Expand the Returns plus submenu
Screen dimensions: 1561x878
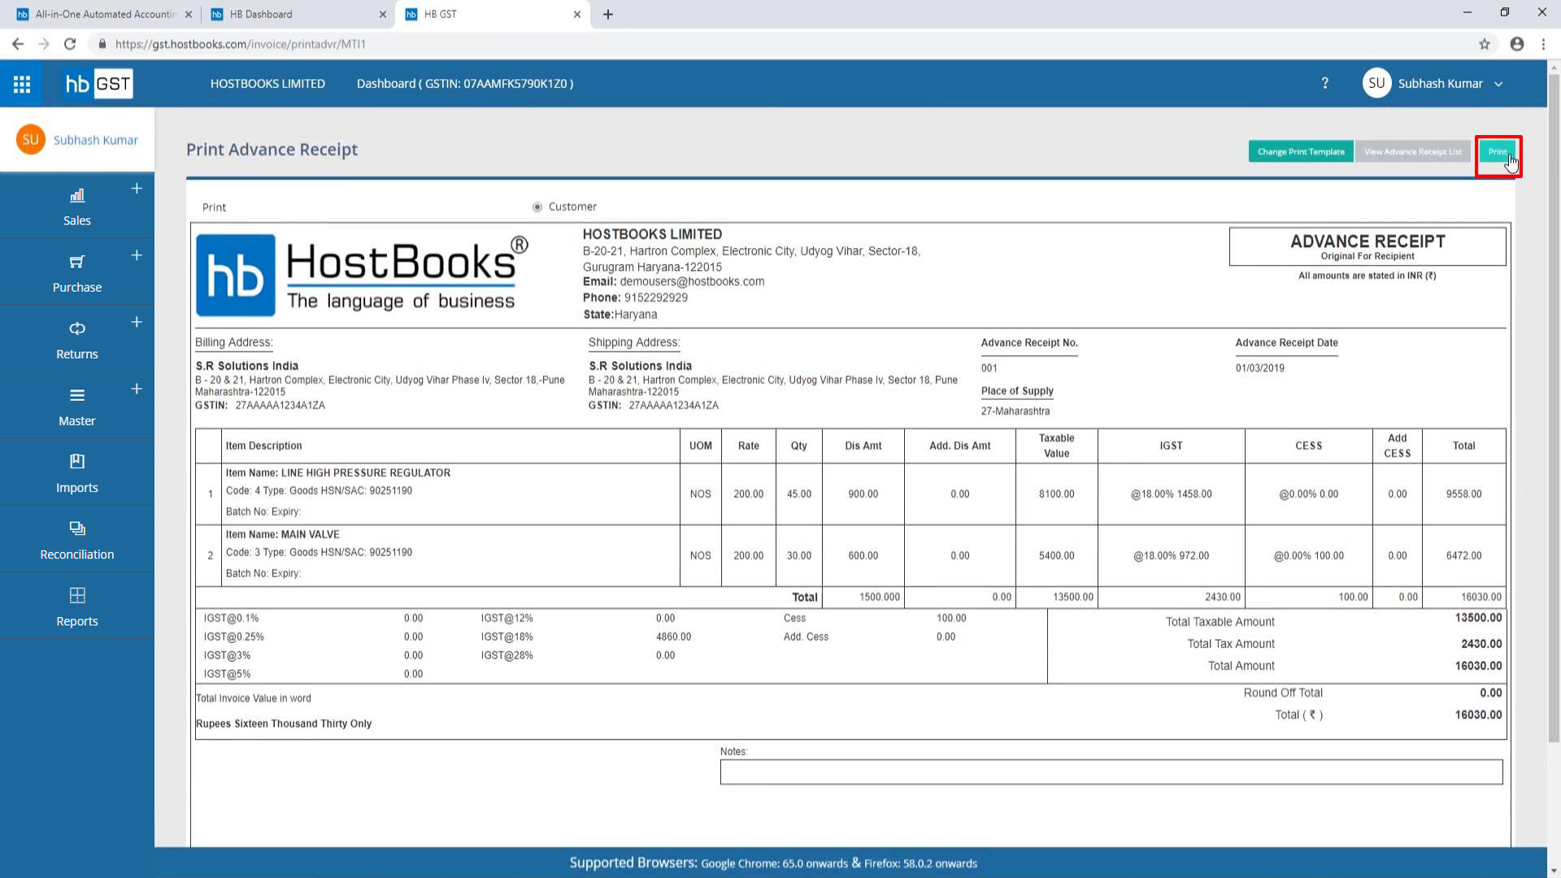tap(137, 322)
